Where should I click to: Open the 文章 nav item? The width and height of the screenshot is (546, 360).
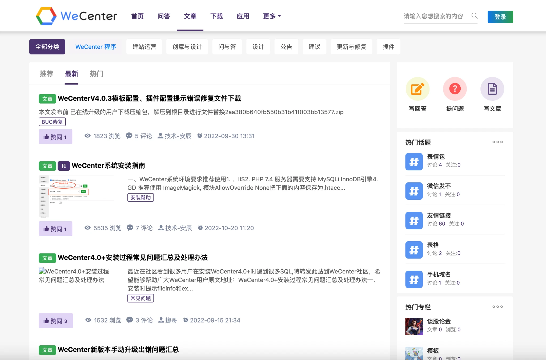[190, 16]
